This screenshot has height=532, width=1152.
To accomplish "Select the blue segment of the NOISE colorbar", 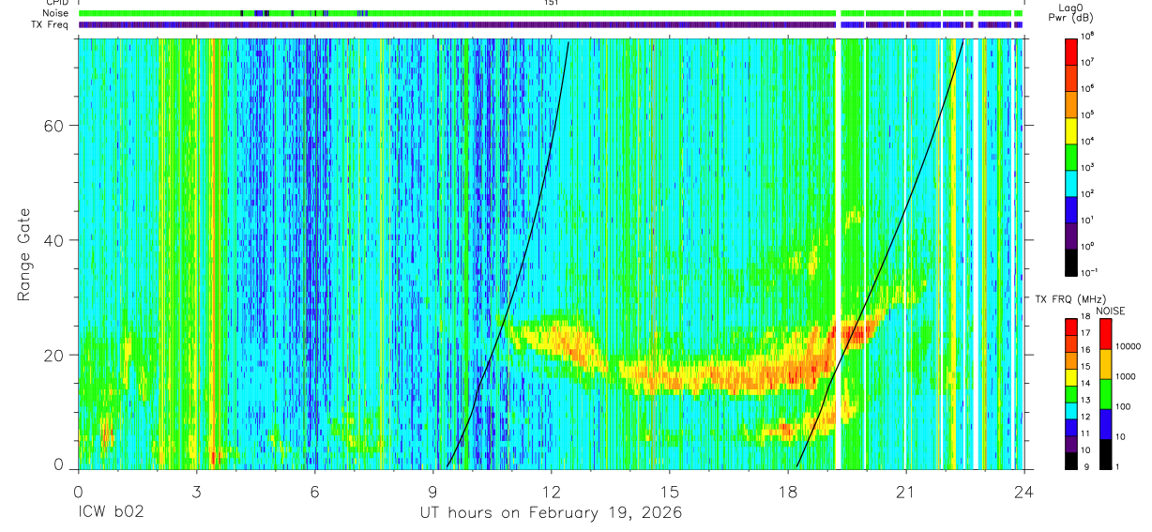I will point(1105,424).
